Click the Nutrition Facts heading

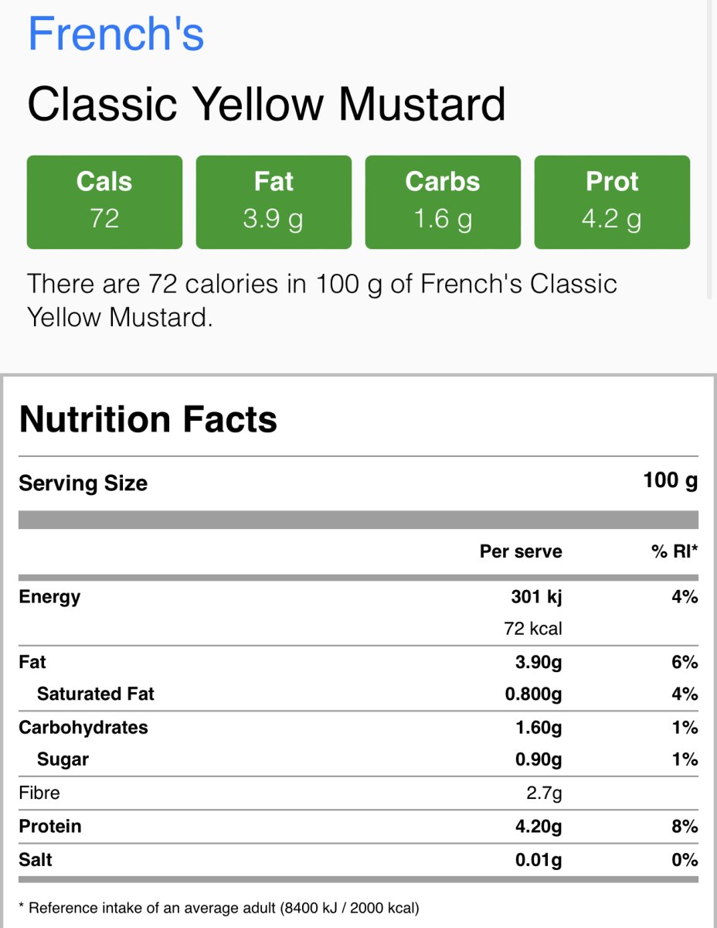coord(148,419)
